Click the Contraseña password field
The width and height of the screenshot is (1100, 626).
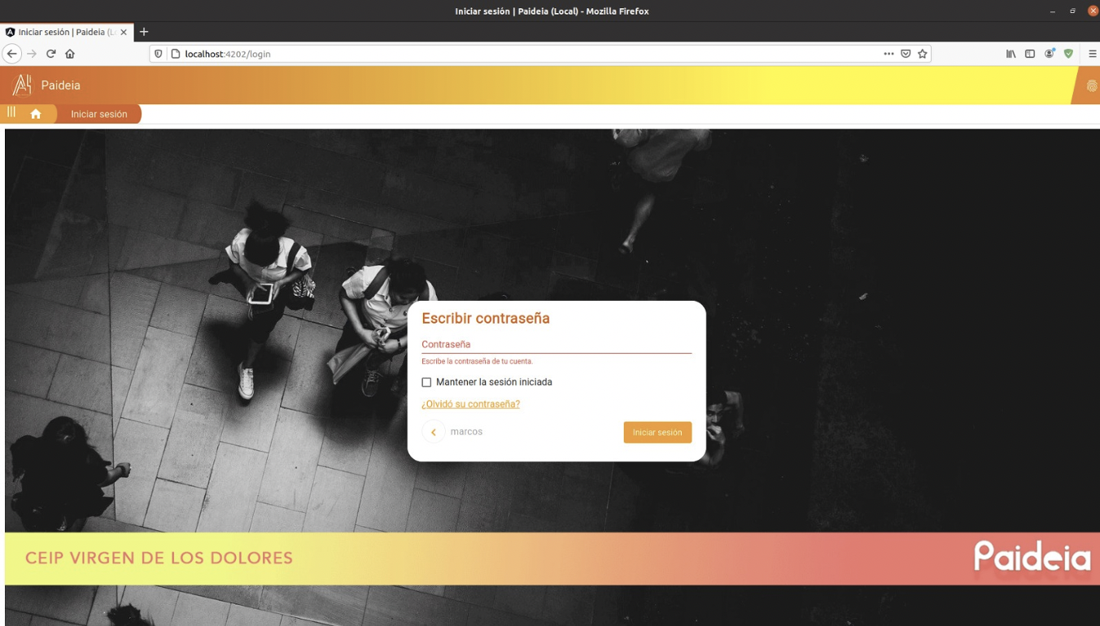tap(557, 344)
